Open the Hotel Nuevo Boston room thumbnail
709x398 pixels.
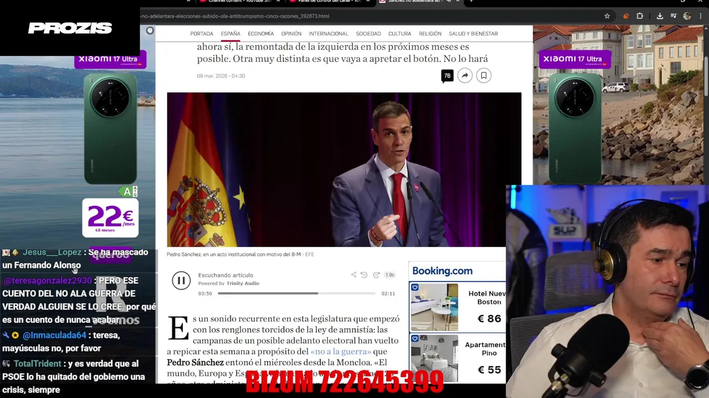pyautogui.click(x=434, y=307)
